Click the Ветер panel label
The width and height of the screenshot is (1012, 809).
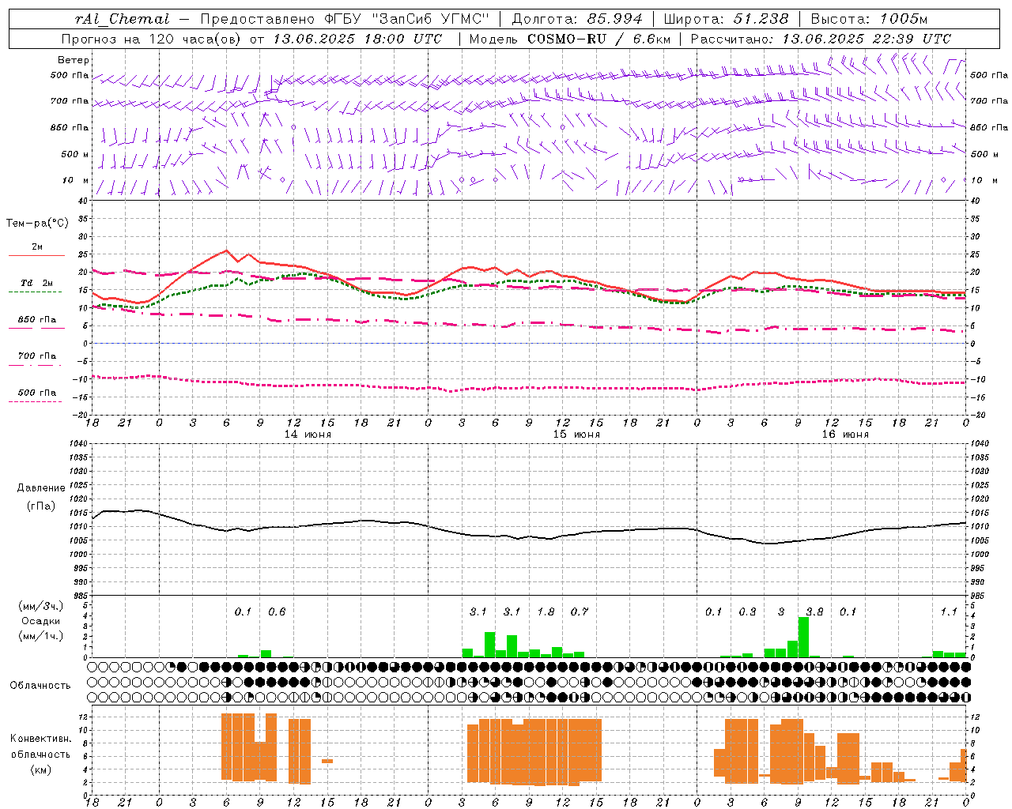[x=74, y=60]
